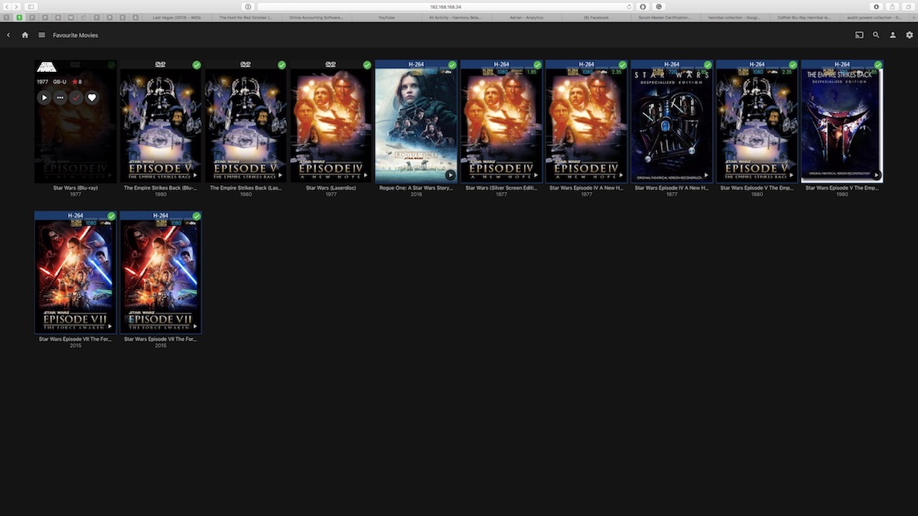
Task: Open title link The Empire Strikes Back (Las...
Action: pos(246,187)
